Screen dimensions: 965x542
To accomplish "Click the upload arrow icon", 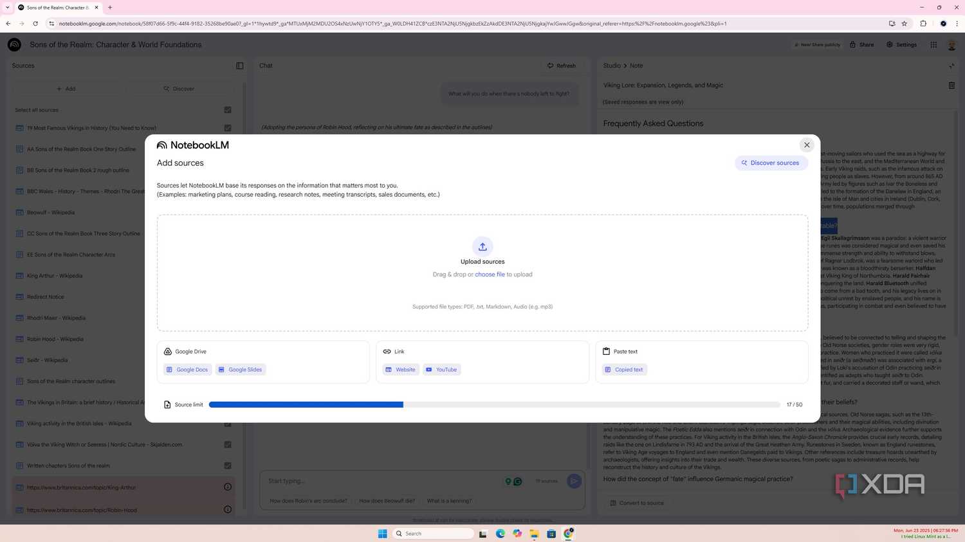I will click(482, 247).
